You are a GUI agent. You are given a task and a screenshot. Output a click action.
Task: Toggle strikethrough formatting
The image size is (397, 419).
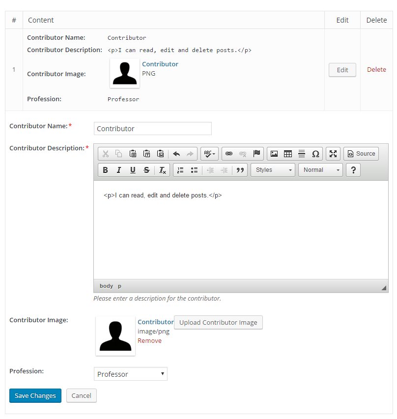pos(146,170)
